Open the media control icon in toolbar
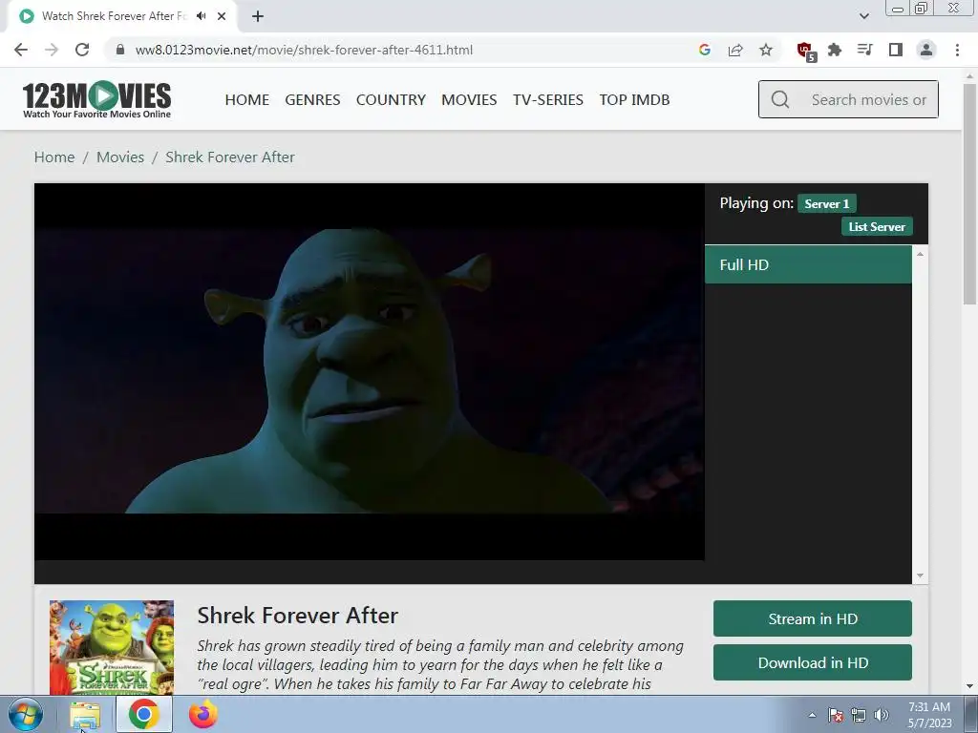 [x=865, y=50]
